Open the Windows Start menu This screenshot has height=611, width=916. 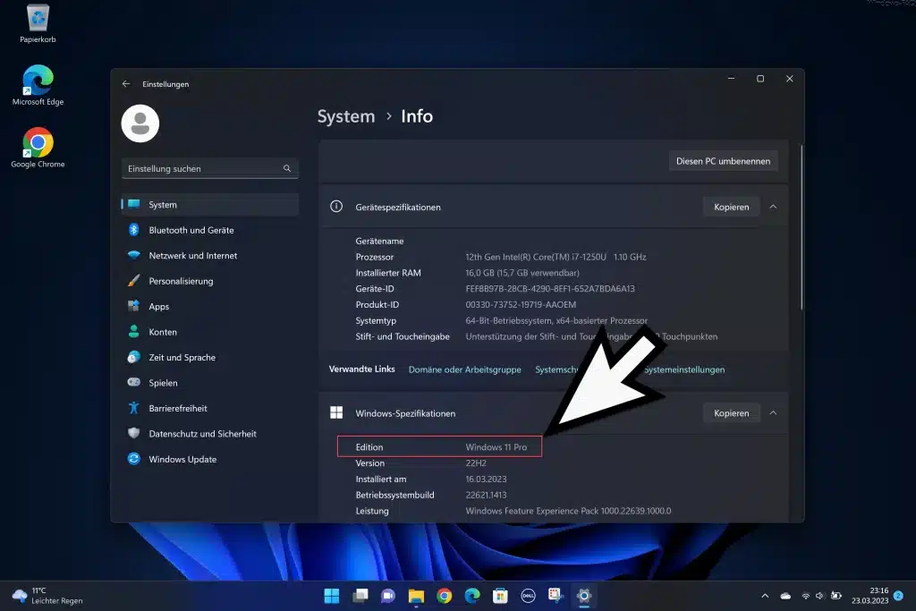click(332, 596)
